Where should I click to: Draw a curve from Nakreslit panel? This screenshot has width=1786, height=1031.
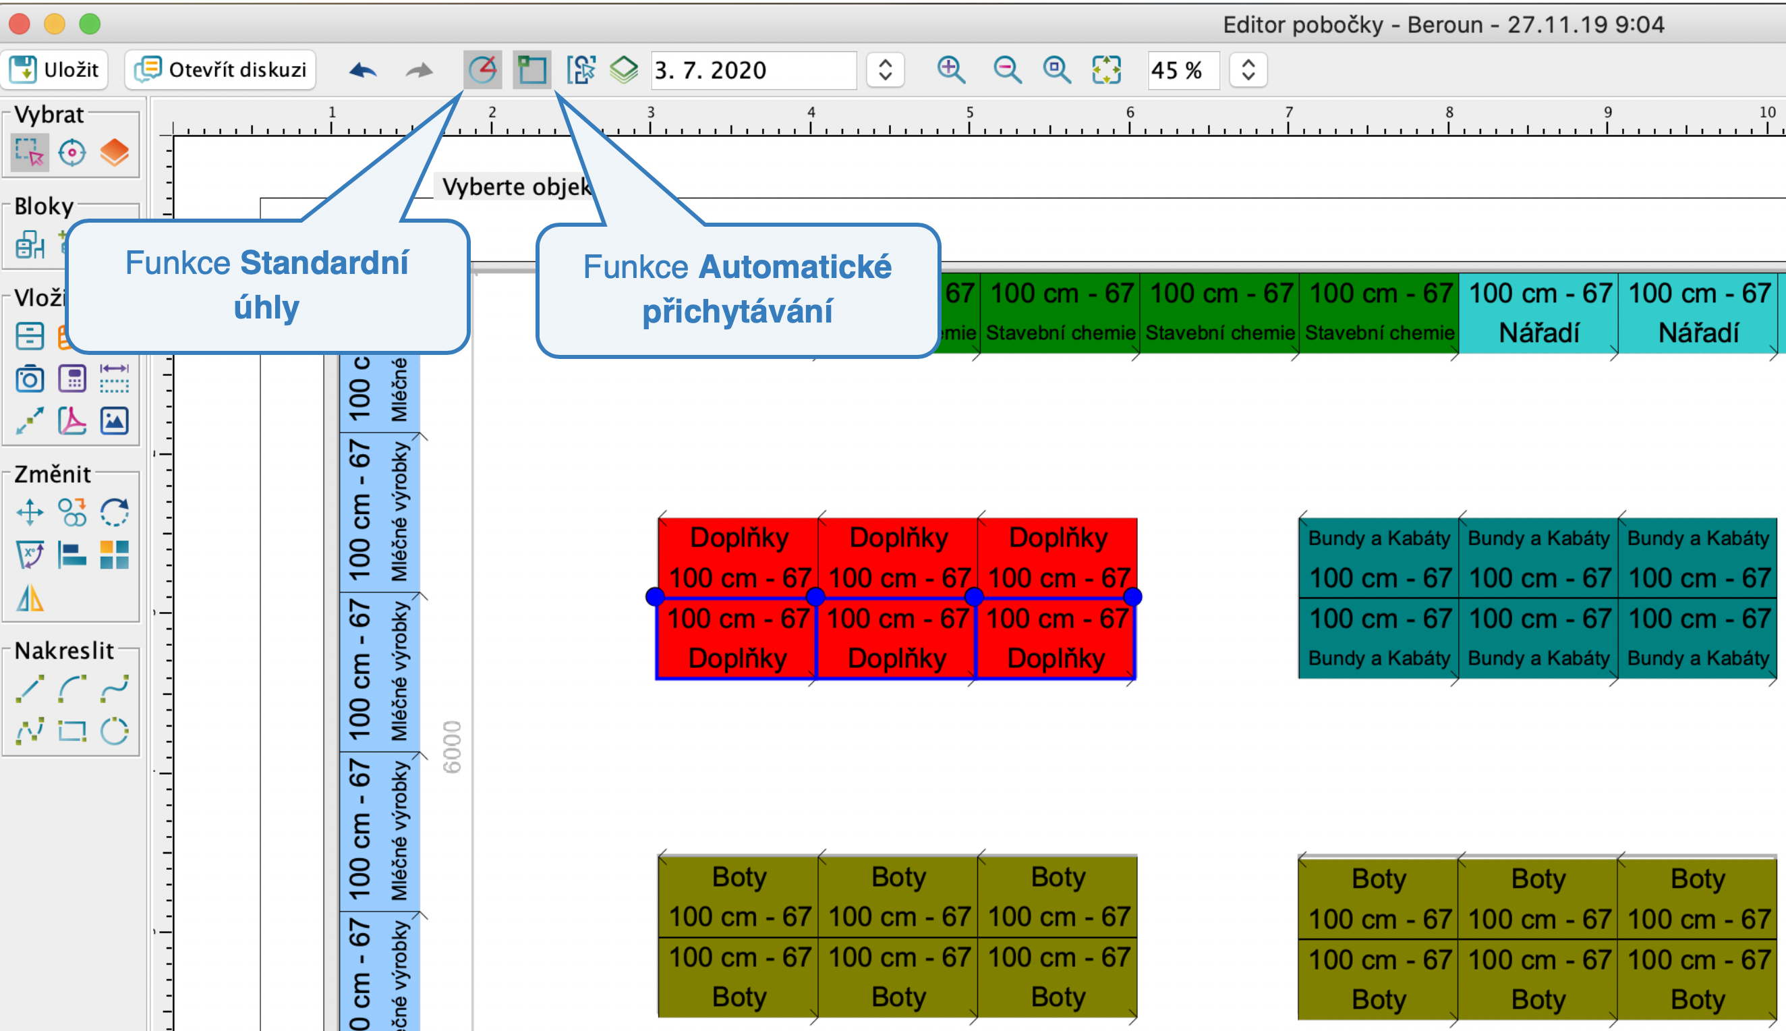(x=114, y=688)
